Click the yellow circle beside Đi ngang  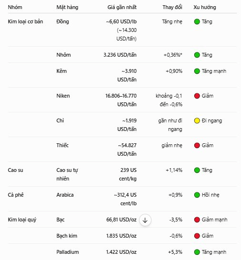point(197,120)
